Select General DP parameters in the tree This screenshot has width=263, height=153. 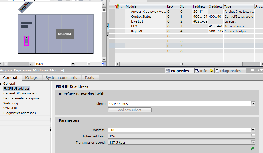point(20,93)
